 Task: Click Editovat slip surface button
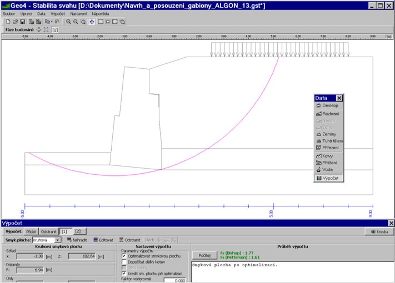(103, 240)
